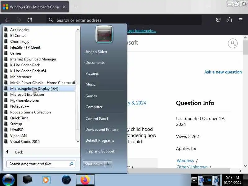Open the Firefox taskbar icon

pos(85,180)
